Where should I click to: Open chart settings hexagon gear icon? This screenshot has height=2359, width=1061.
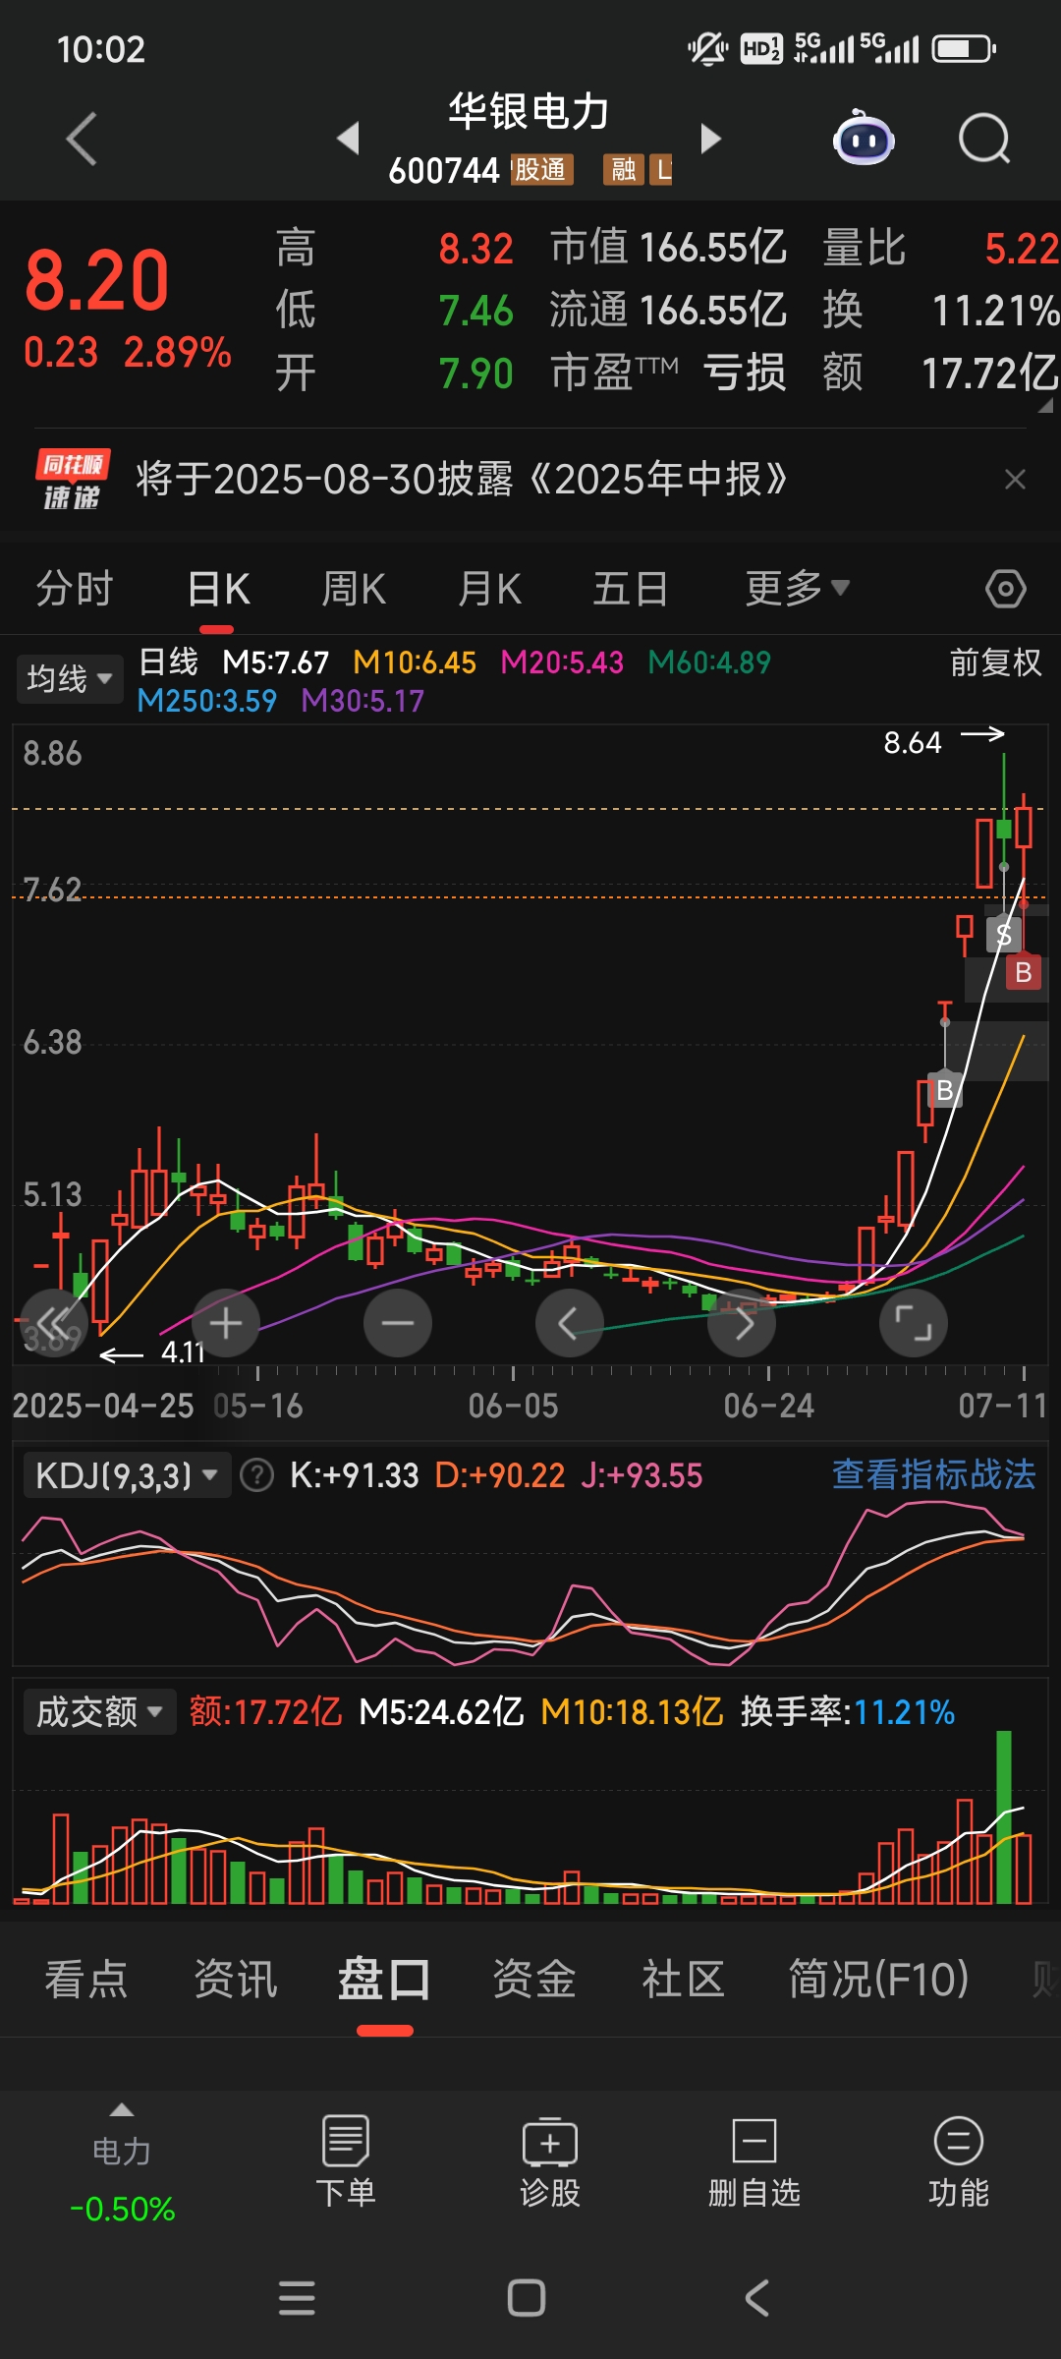tap(1005, 589)
